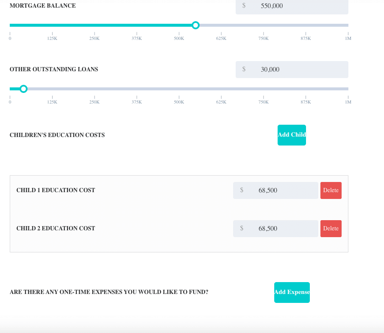Click the Other Outstanding Loans slider handle
Image resolution: width=384 pixels, height=333 pixels.
[23, 89]
